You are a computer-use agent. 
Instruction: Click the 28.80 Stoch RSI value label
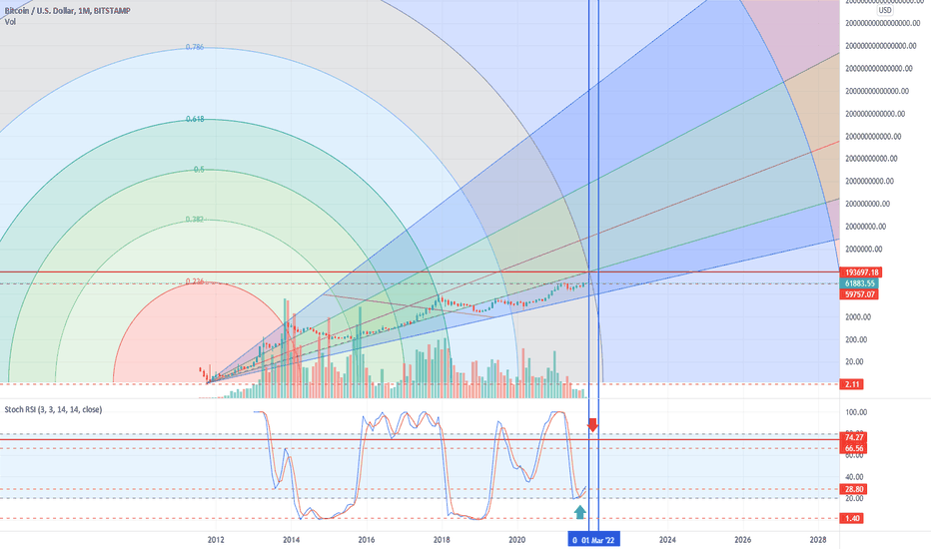853,490
